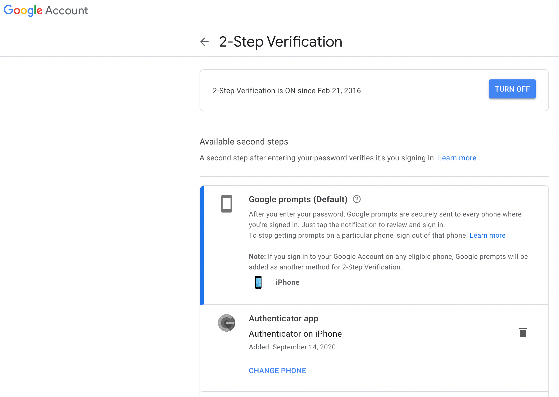Viewport: 559px width, 397px height.
Task: Click the Account text in header
Action: point(66,11)
